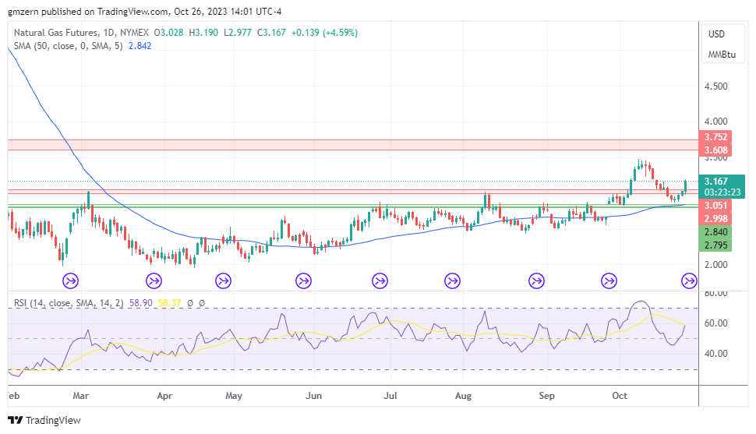Click the rollover marker icon near Apr

tap(154, 280)
